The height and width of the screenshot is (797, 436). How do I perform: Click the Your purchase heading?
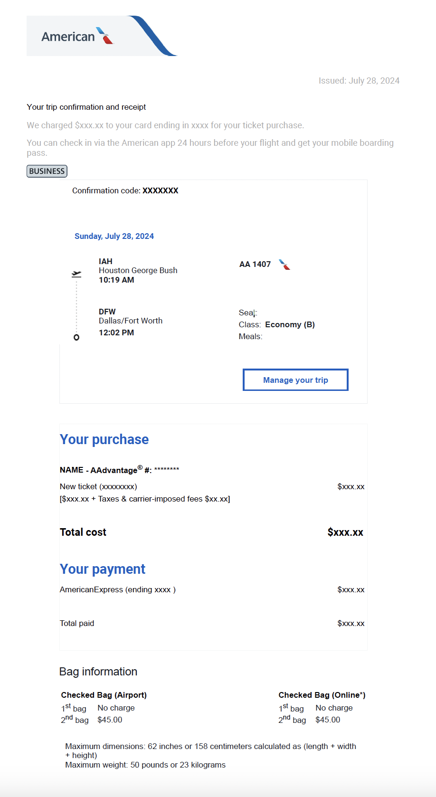104,439
